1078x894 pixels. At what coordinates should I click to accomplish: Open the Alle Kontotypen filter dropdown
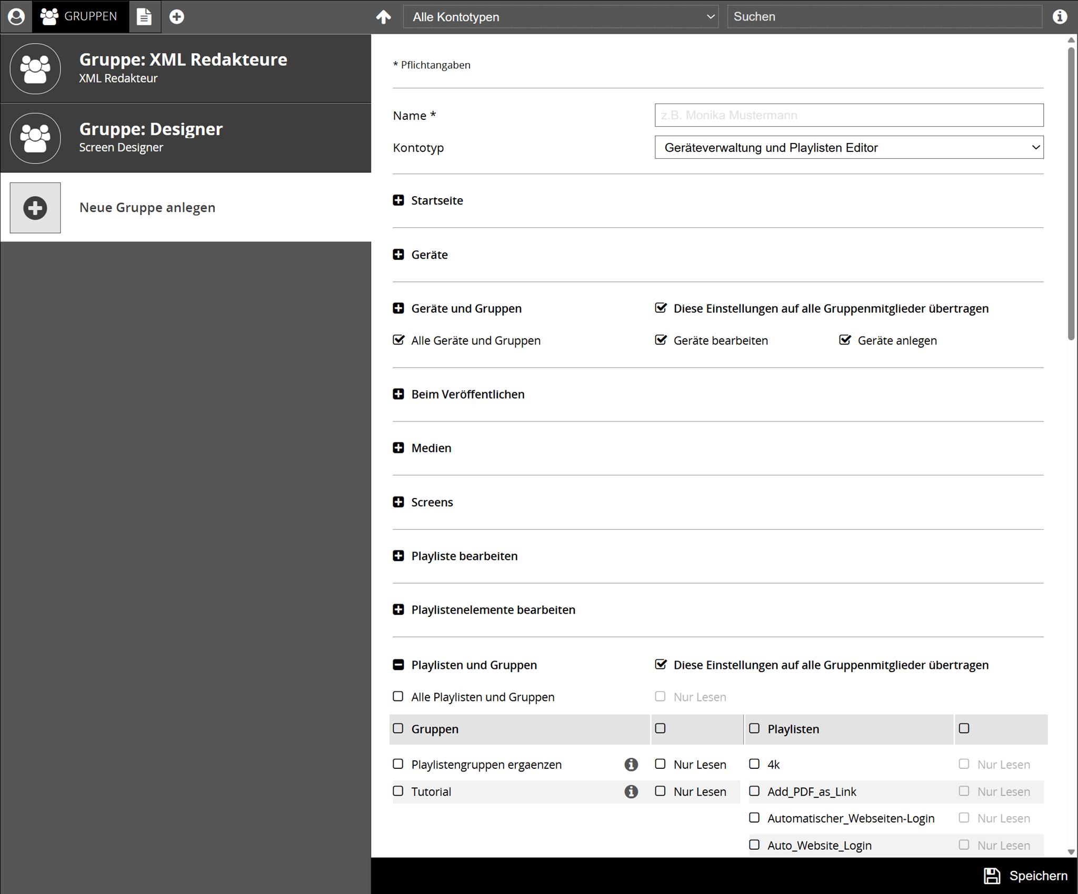pyautogui.click(x=561, y=17)
